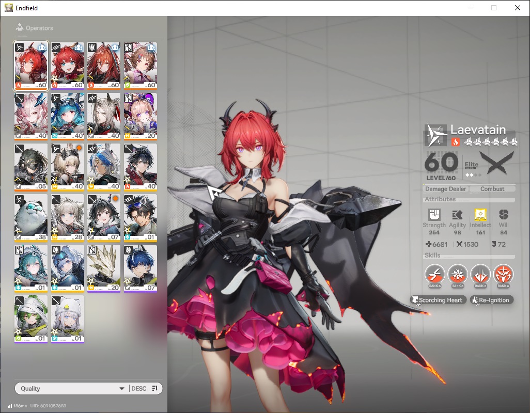
Task: Select the masked dark-haired level 05 card
Action: [31, 167]
